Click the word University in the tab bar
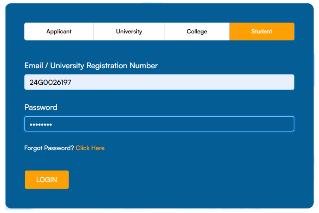Viewport: 319px width, 213px height. pyautogui.click(x=129, y=32)
